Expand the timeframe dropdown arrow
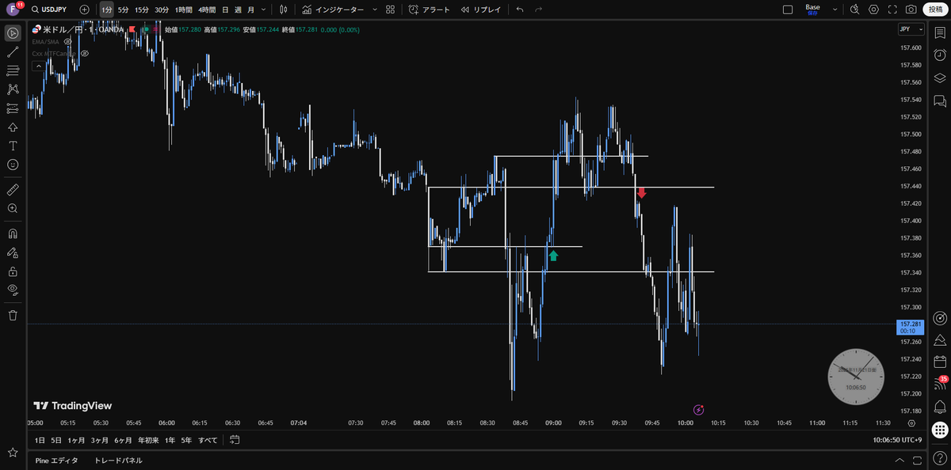The image size is (951, 470). (x=263, y=9)
